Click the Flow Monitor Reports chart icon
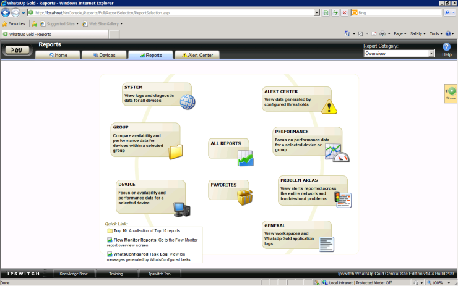 point(110,240)
